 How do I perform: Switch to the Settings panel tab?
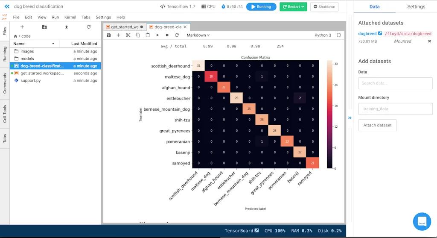(416, 7)
